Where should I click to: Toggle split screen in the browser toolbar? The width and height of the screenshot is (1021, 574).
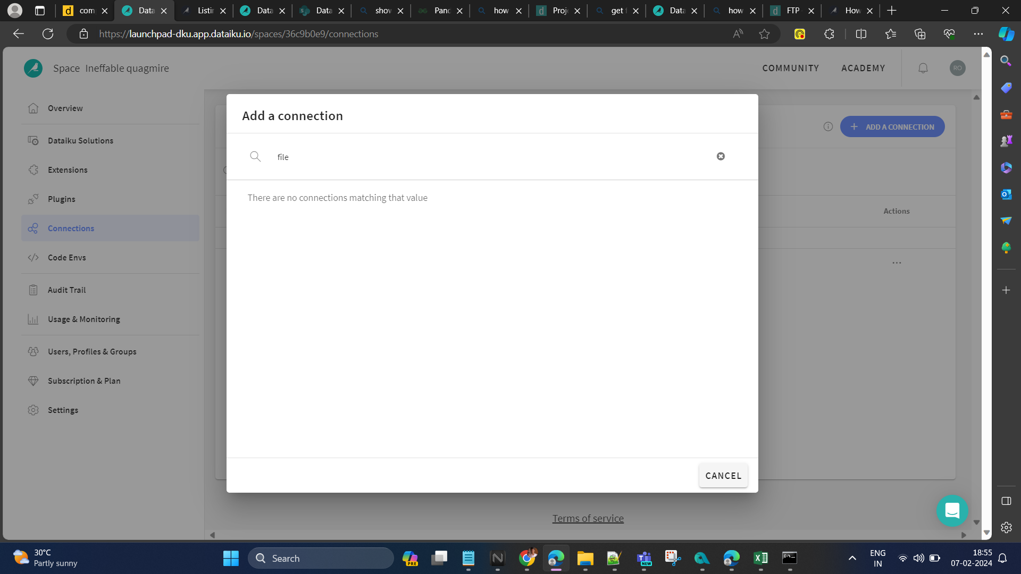(x=861, y=34)
